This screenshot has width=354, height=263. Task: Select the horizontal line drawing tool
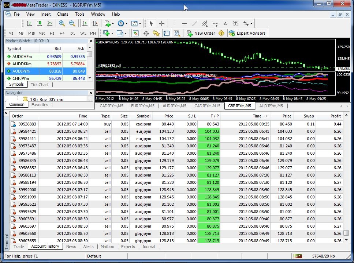[184, 23]
